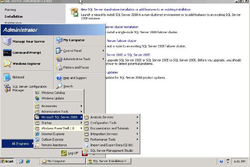Click the taskbar clock showing 6:01 PM
250x167 pixels.
pos(240,161)
